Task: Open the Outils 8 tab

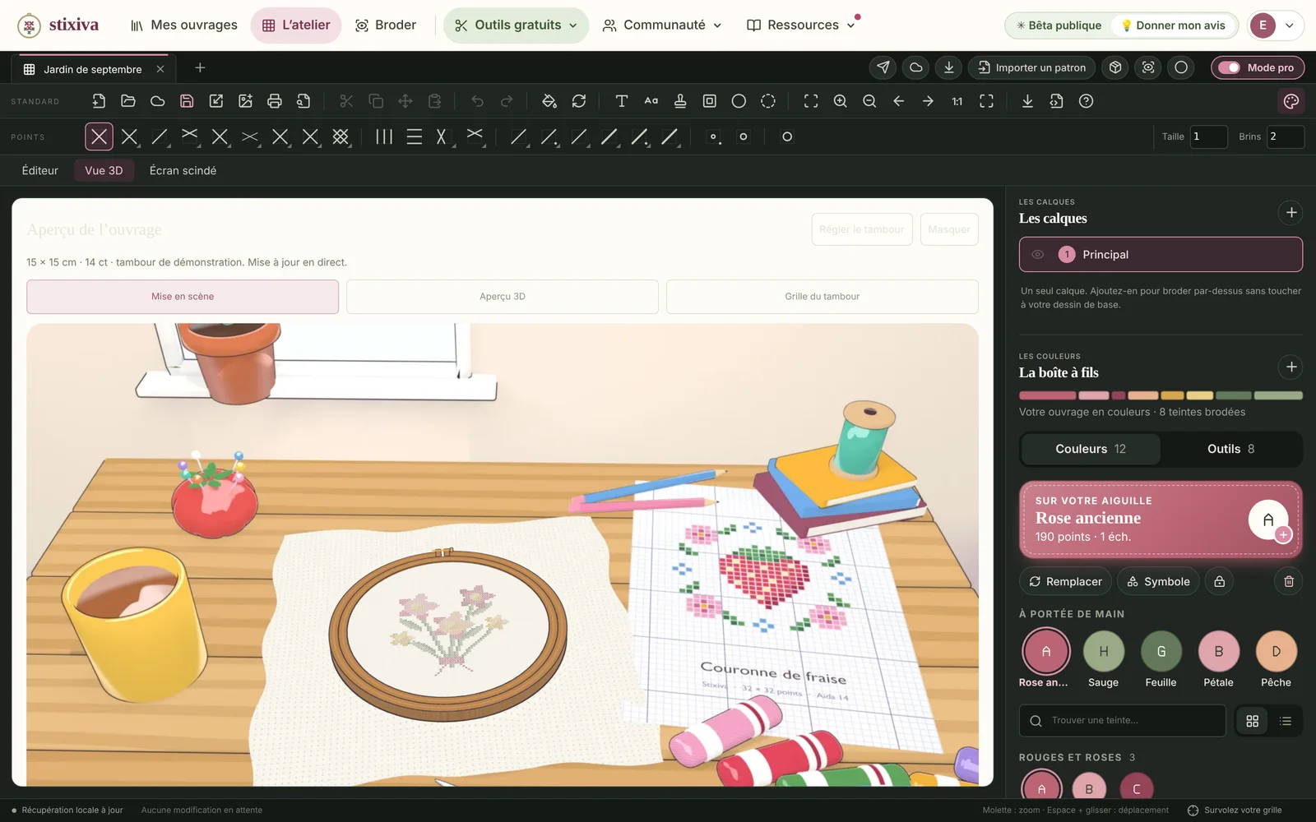Action: click(x=1231, y=449)
